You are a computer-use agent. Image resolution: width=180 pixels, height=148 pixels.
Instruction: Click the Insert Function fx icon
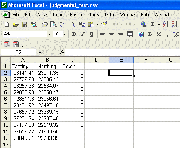[62, 52]
